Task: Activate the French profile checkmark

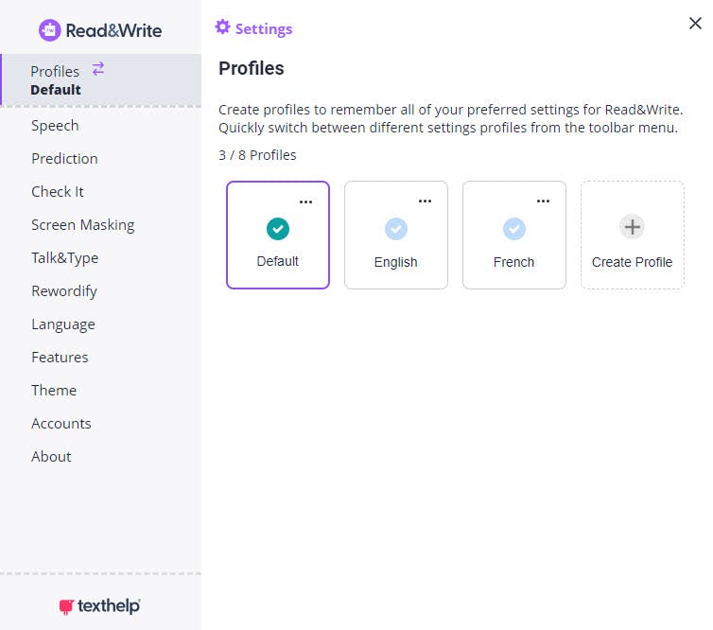Action: point(514,228)
